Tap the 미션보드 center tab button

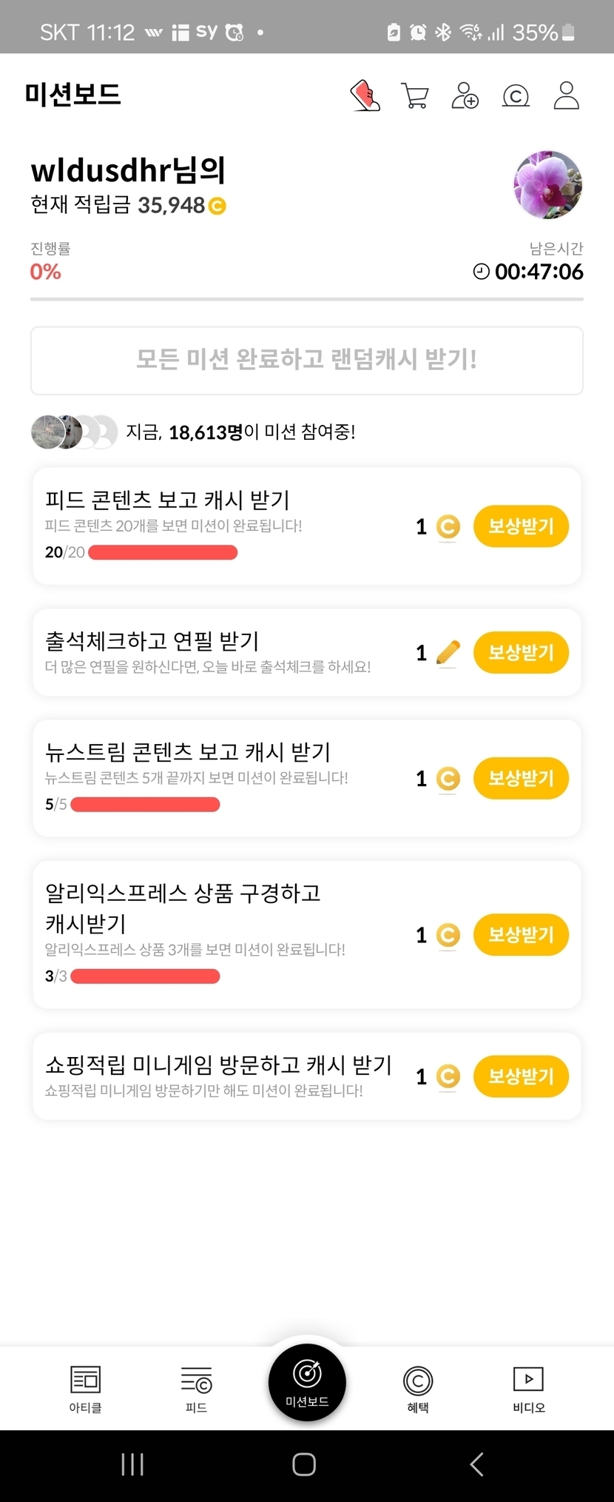[307, 1382]
